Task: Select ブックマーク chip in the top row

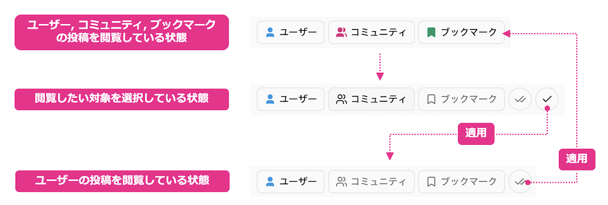Action: 461,32
